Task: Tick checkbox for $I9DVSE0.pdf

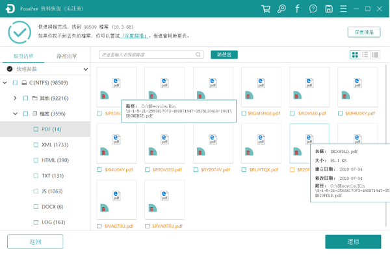Action: [292, 114]
